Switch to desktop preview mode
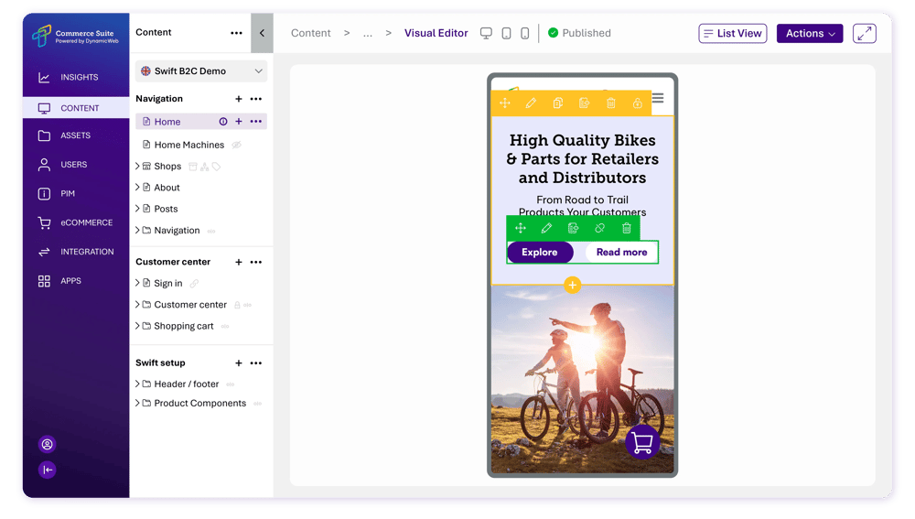Viewport: 915px width, 519px height. [486, 33]
